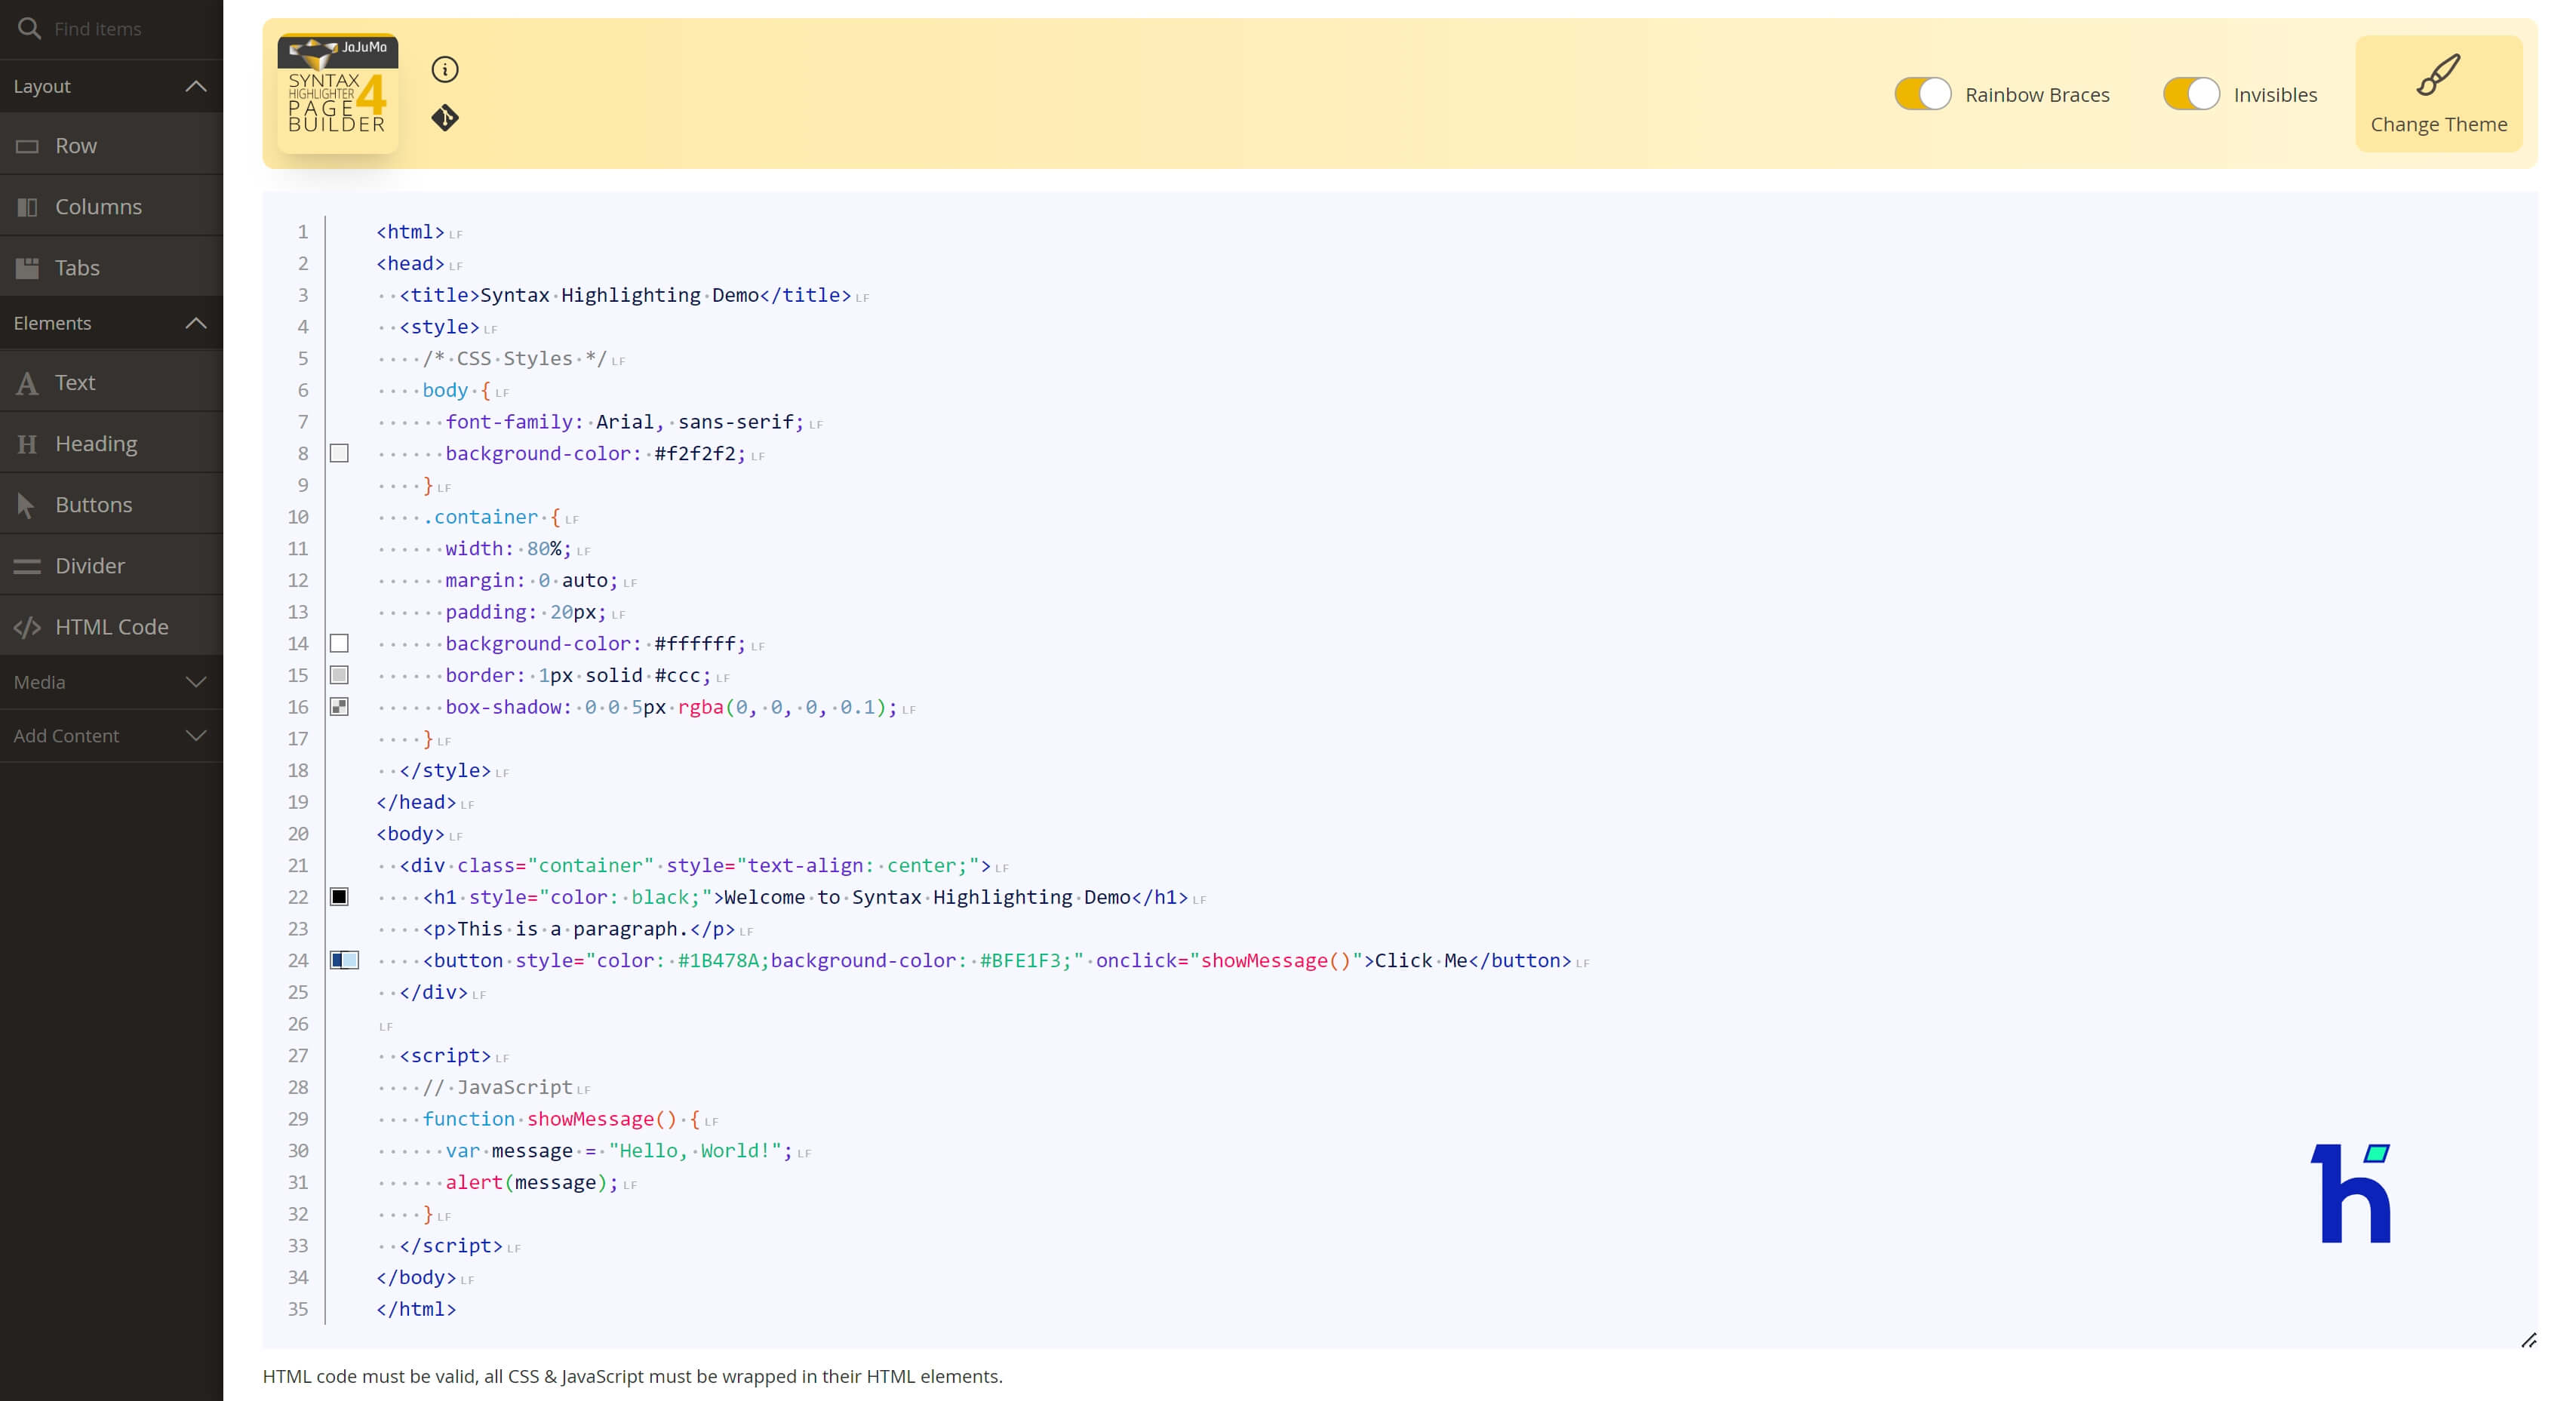Click the rgba swatch on line 16
The height and width of the screenshot is (1401, 2576).
pos(339,707)
